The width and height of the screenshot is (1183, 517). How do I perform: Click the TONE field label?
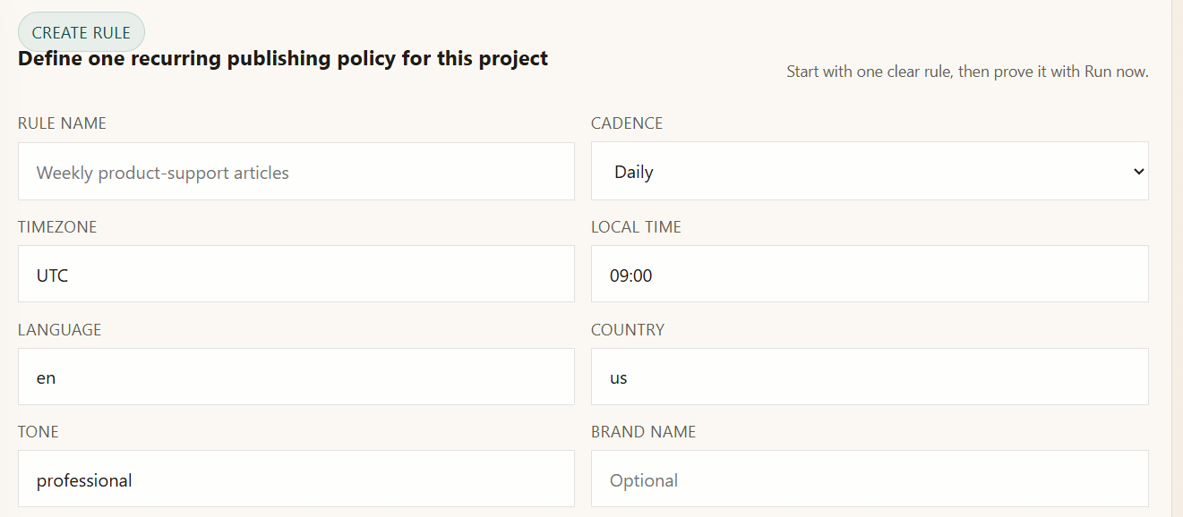39,432
